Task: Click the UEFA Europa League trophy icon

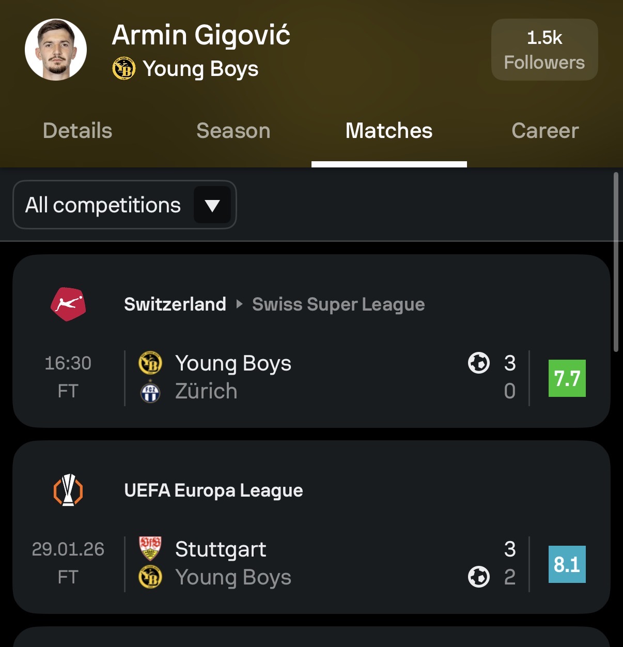Action: tap(68, 490)
